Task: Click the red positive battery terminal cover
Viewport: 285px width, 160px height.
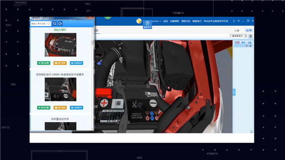Action: pyautogui.click(x=104, y=93)
